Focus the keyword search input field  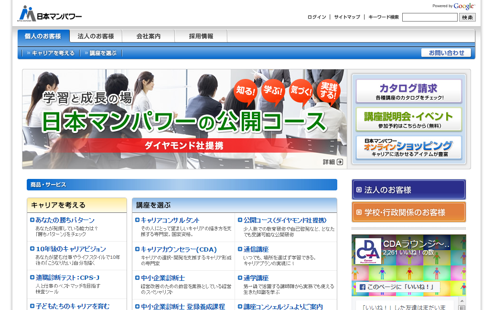click(x=429, y=17)
